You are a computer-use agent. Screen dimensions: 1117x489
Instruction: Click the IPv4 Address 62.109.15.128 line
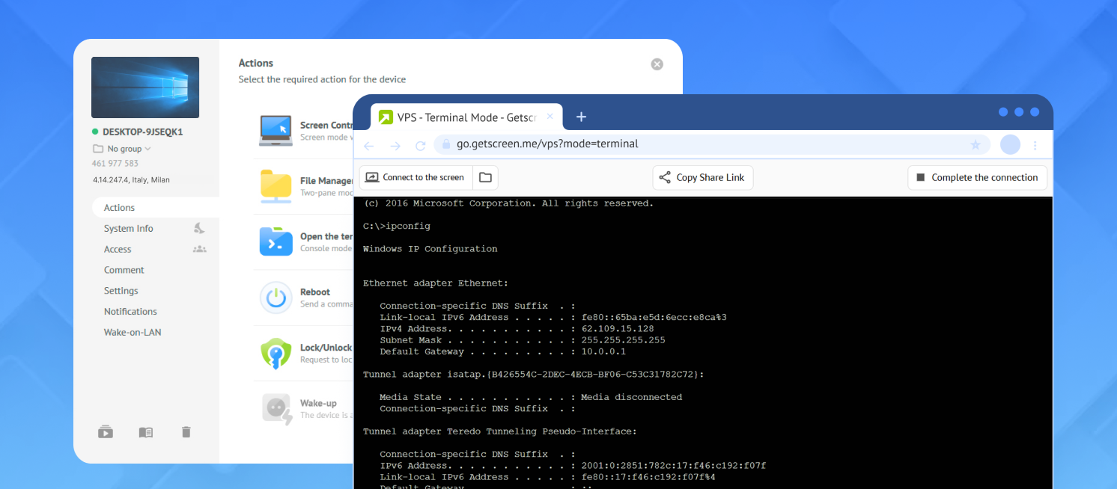[x=517, y=329]
